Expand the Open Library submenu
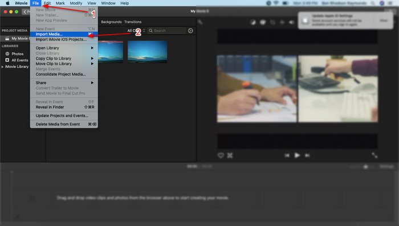 pos(64,48)
